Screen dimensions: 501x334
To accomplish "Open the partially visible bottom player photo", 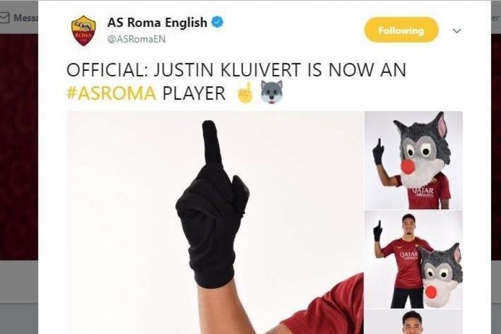I will [x=414, y=322].
